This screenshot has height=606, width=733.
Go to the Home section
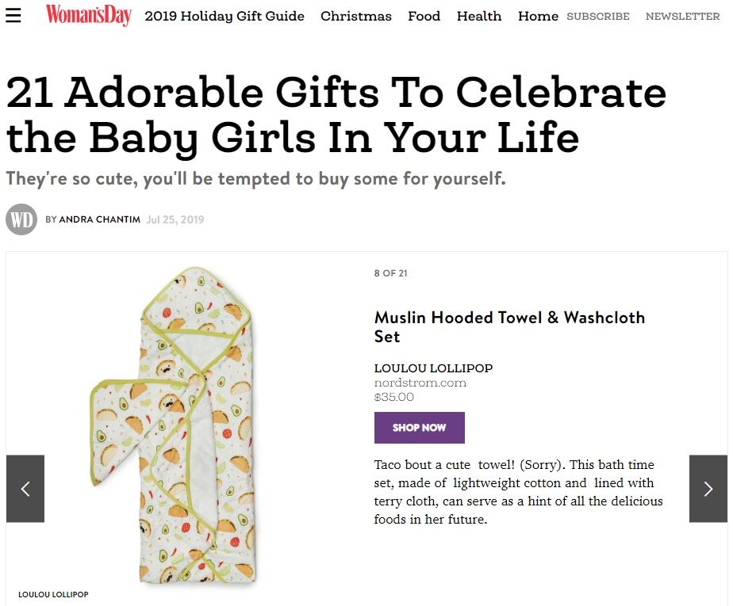pyautogui.click(x=538, y=16)
